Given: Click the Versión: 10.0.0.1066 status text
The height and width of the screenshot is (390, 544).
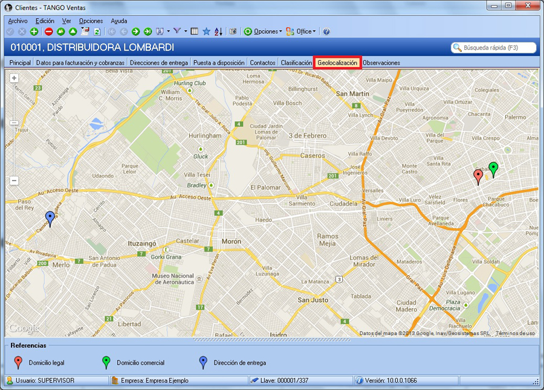Looking at the screenshot, I should tap(391, 380).
